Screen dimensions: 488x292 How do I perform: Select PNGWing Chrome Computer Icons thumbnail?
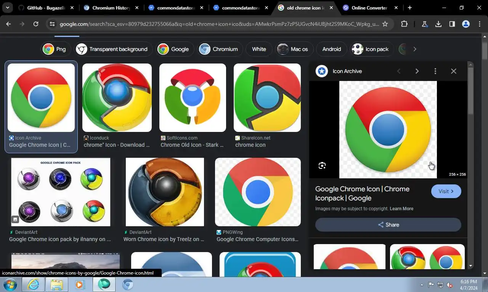258,192
